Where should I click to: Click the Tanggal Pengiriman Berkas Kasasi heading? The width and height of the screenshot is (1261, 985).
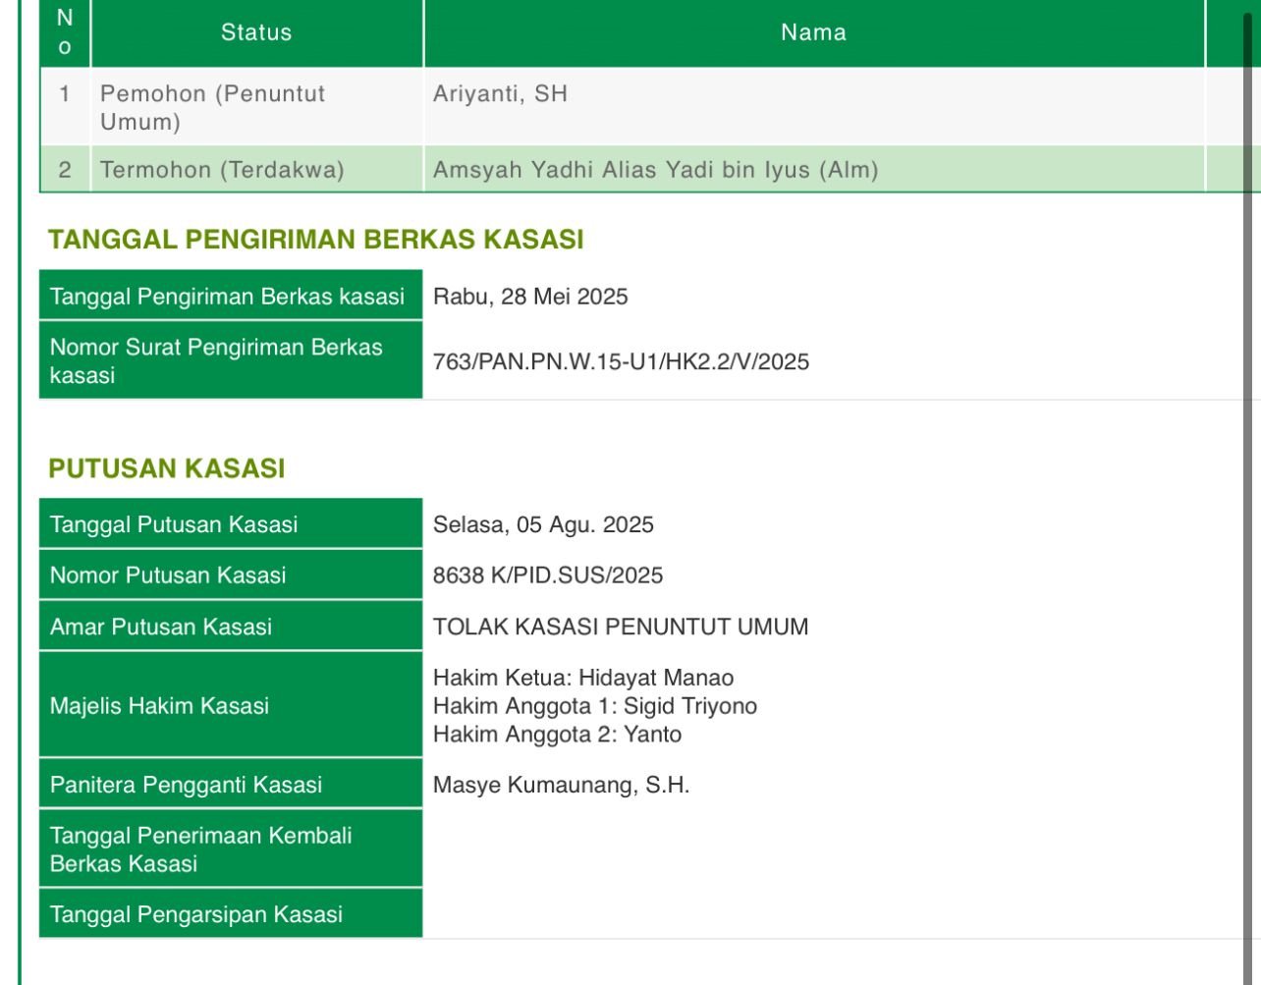pos(315,240)
